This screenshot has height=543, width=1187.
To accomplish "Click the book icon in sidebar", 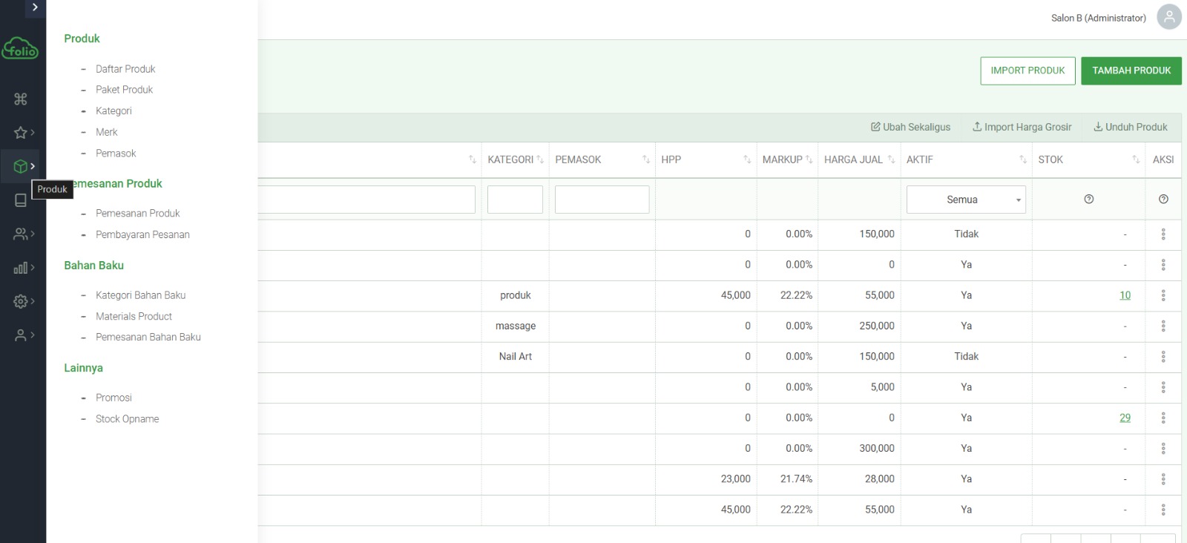I will click(21, 200).
